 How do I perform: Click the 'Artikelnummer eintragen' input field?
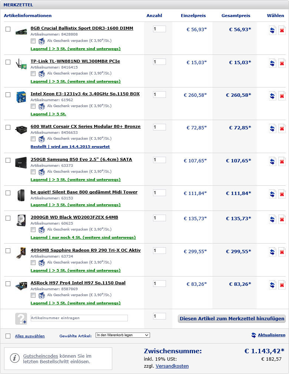(x=79, y=318)
